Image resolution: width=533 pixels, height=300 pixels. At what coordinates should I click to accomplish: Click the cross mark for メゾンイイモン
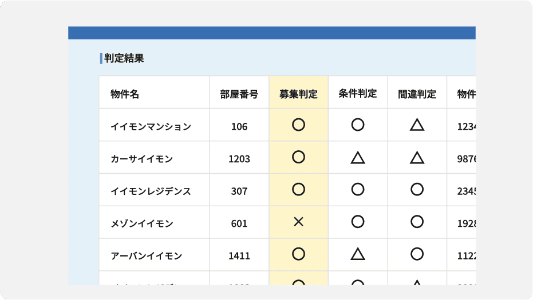[x=298, y=222]
